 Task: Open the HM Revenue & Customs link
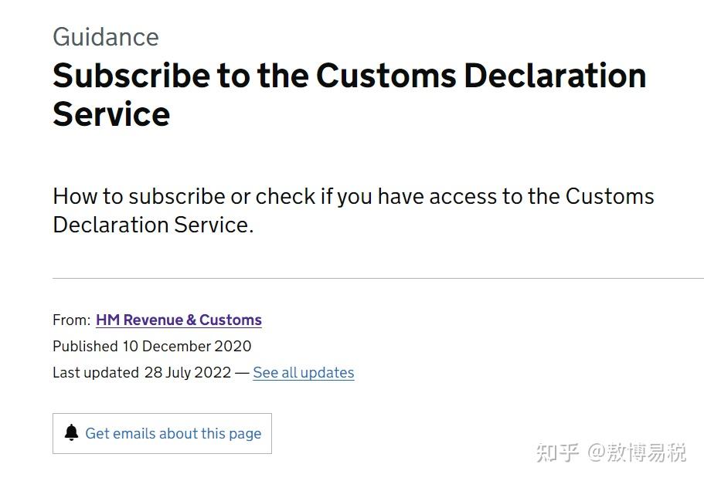(x=179, y=320)
